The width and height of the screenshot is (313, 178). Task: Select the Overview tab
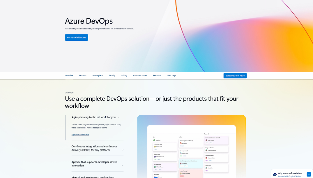[x=69, y=75]
